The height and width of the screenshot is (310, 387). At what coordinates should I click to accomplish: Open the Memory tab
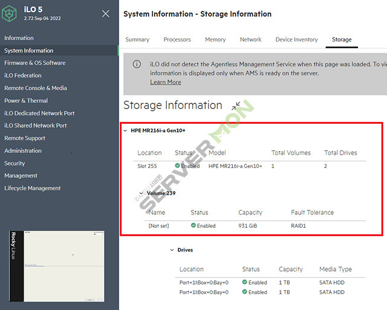coord(215,39)
